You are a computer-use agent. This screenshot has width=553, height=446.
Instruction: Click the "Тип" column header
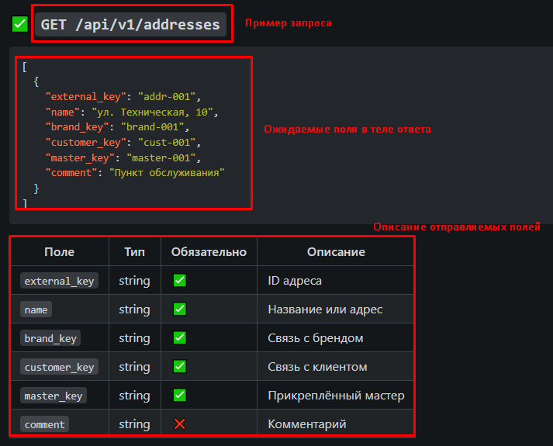(134, 252)
